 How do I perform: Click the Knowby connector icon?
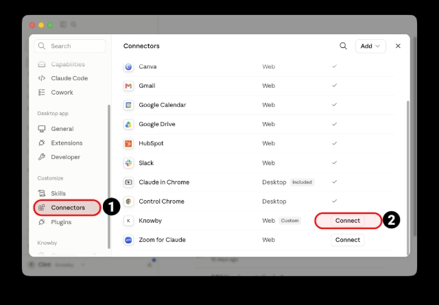point(128,221)
